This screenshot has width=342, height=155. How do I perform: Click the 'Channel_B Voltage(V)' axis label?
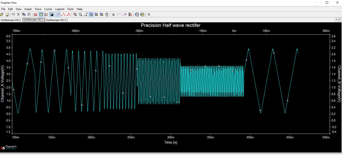[x=339, y=84]
